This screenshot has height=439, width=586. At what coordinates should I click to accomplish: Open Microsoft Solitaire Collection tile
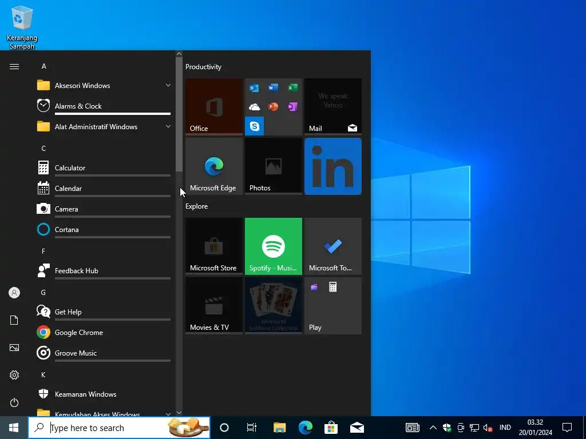pyautogui.click(x=274, y=306)
